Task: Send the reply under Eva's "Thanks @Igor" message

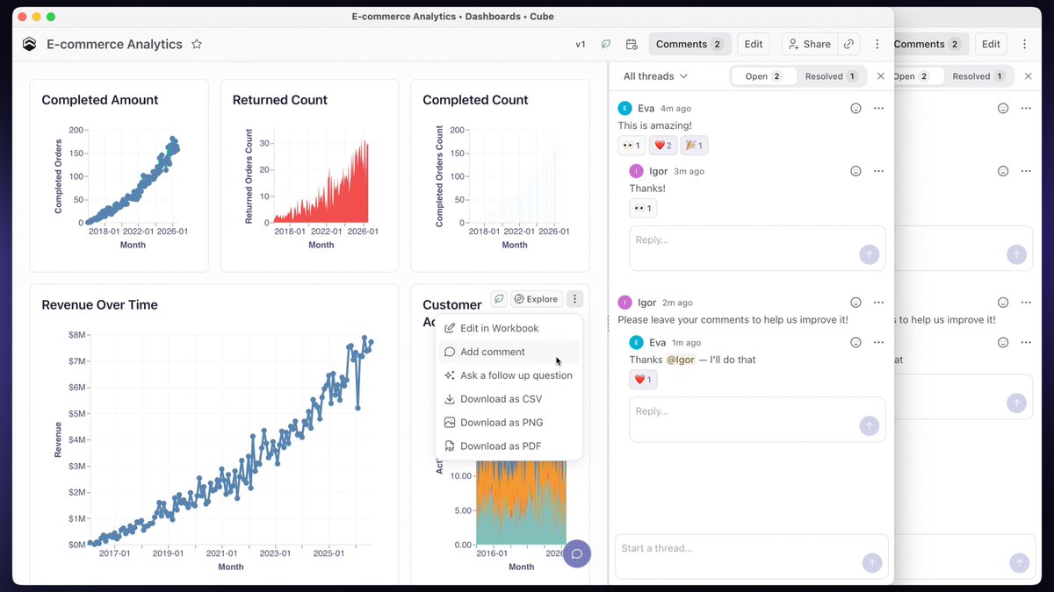Action: pos(869,426)
